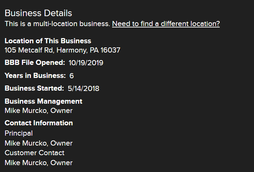Click the PA 16037 zip code text
The width and height of the screenshot is (254, 172).
[x=105, y=50]
